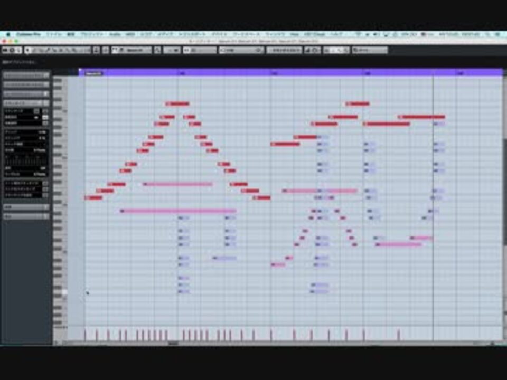Screen dimensions: 507x380
Task: Click the icon right of the part list dropdown
Action: [157, 50]
